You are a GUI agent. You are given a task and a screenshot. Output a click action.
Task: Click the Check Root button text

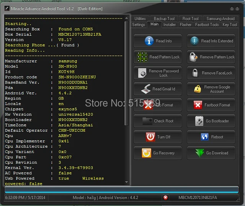tap(164, 121)
